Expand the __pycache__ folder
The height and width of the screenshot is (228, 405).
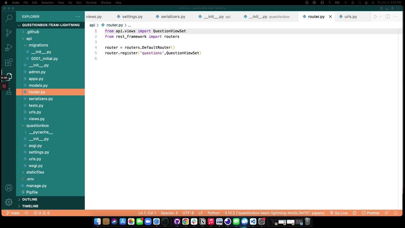(51, 132)
